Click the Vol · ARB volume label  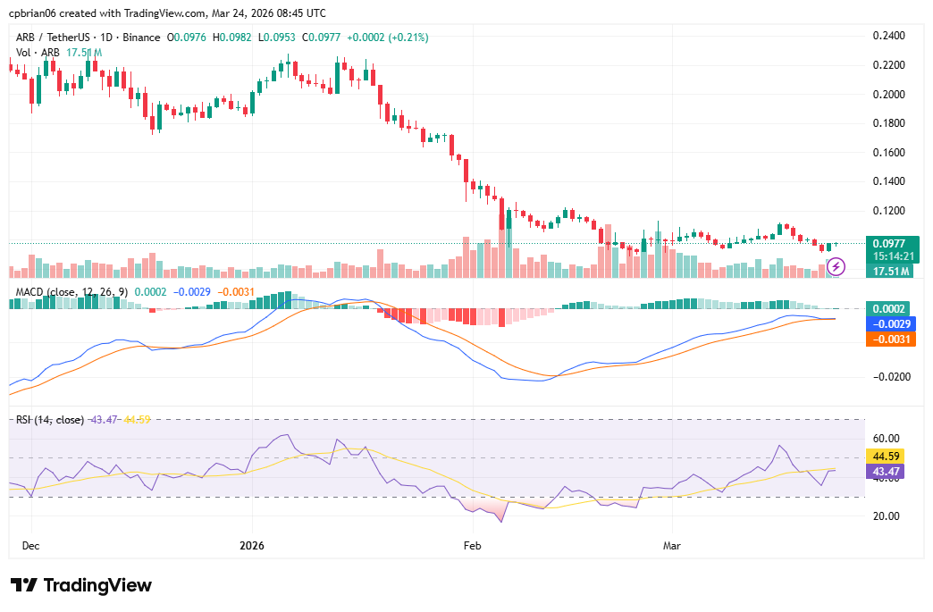pyautogui.click(x=37, y=53)
